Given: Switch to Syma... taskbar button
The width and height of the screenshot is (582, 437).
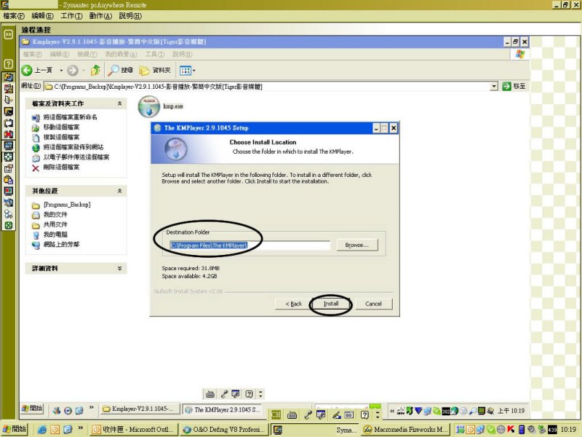Looking at the screenshot, I should [x=315, y=430].
